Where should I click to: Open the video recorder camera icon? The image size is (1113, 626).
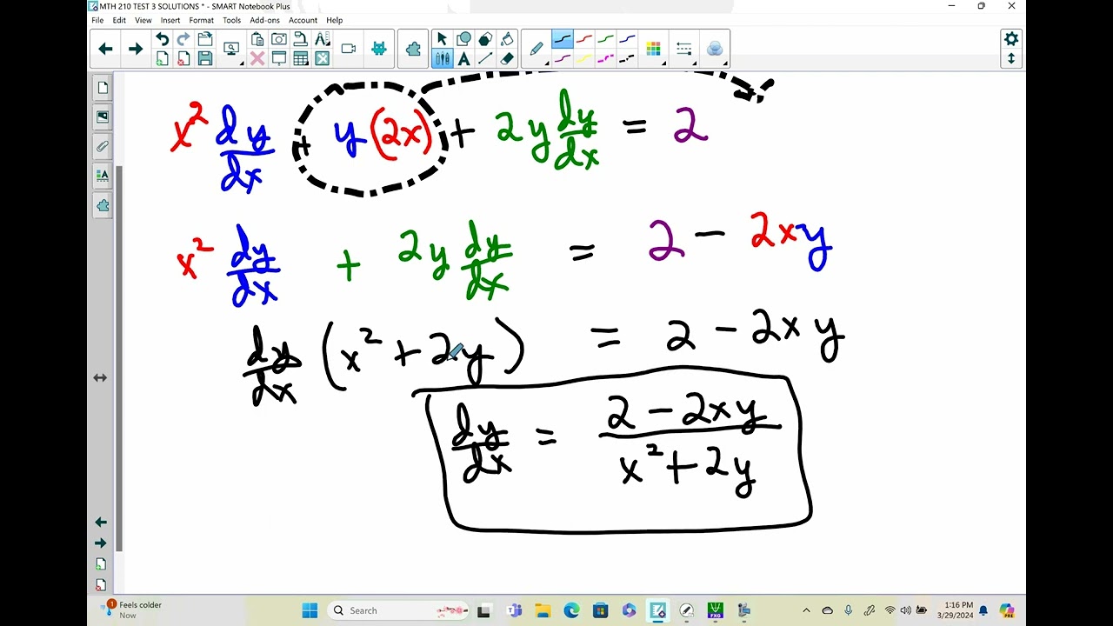click(349, 49)
